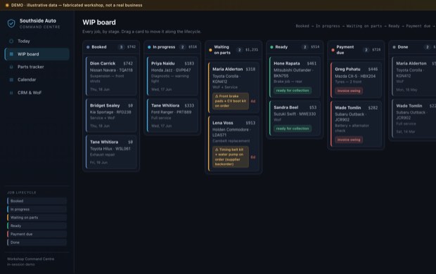Image resolution: width=436 pixels, height=274 pixels.
Task: Click the $1,231 Waiting on parts total
Action: (x=252, y=50)
